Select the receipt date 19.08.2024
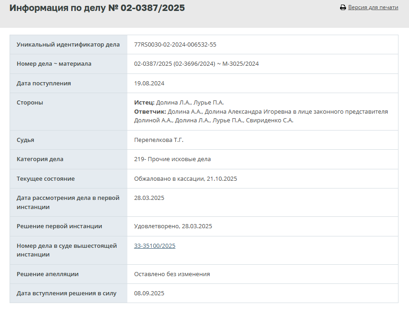 click(149, 84)
